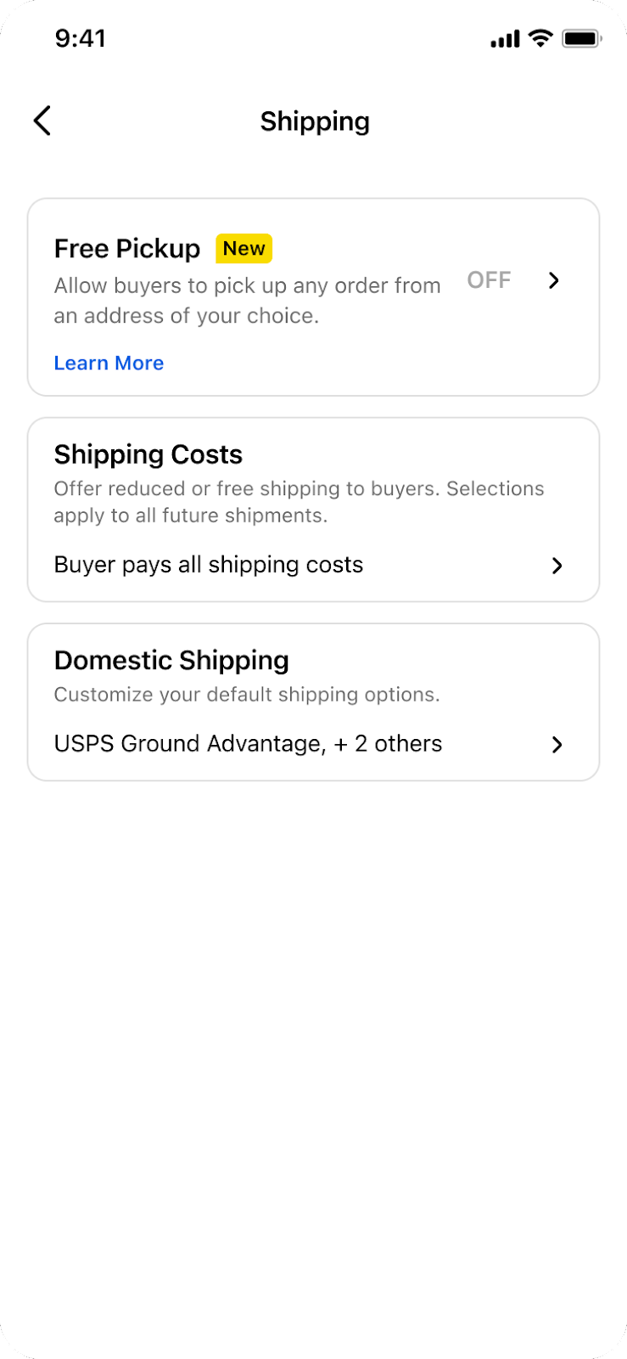The height and width of the screenshot is (1359, 627).
Task: Tap the cellular signal strength icon
Action: click(505, 39)
